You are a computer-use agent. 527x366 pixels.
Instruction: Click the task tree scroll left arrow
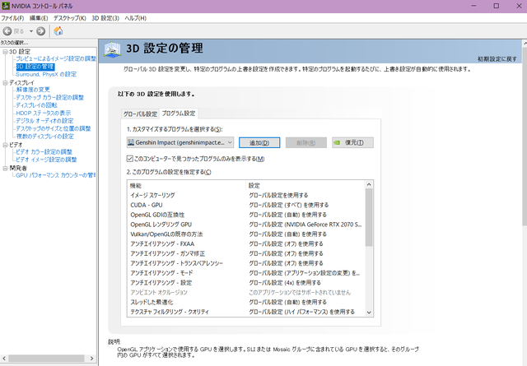click(x=4, y=359)
